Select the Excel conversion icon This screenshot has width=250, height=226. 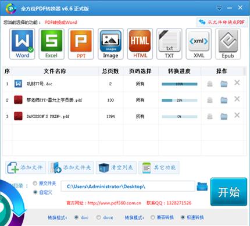click(52, 44)
